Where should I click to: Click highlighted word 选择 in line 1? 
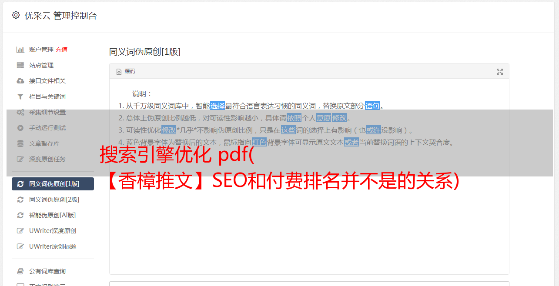pyautogui.click(x=218, y=106)
